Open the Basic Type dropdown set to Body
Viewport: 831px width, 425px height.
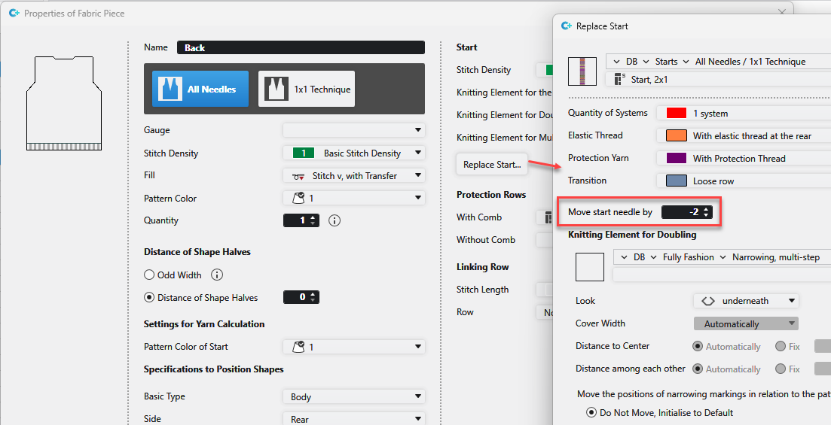pos(353,396)
